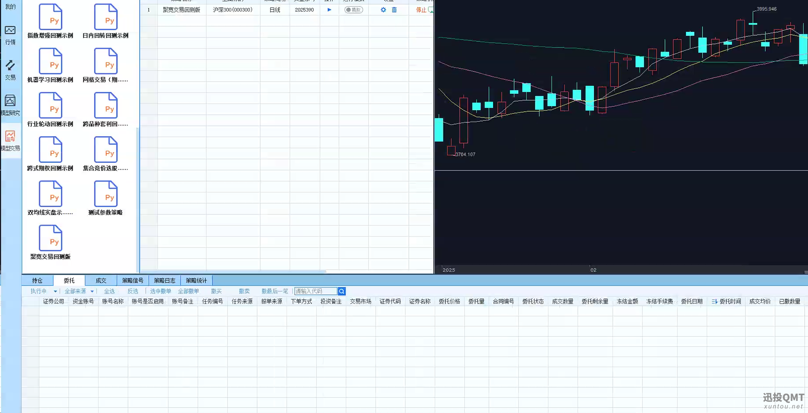808x413 pixels.
Task: Switch to the 策略日志 tab
Action: tap(165, 280)
